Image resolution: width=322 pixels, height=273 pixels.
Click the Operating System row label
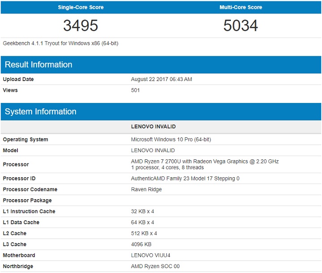[25, 139]
